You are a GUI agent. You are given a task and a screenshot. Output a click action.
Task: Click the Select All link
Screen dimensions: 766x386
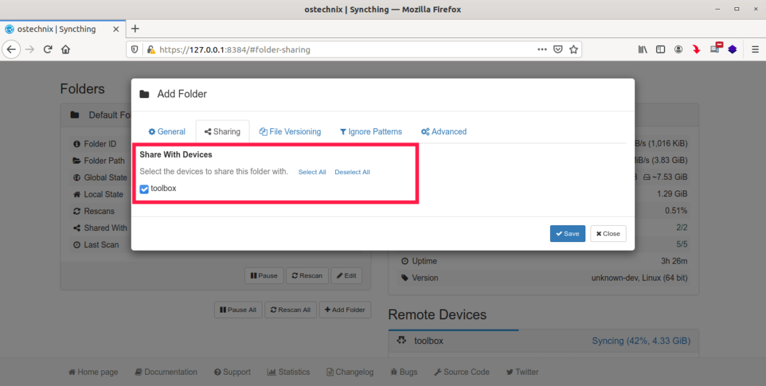[x=312, y=172]
